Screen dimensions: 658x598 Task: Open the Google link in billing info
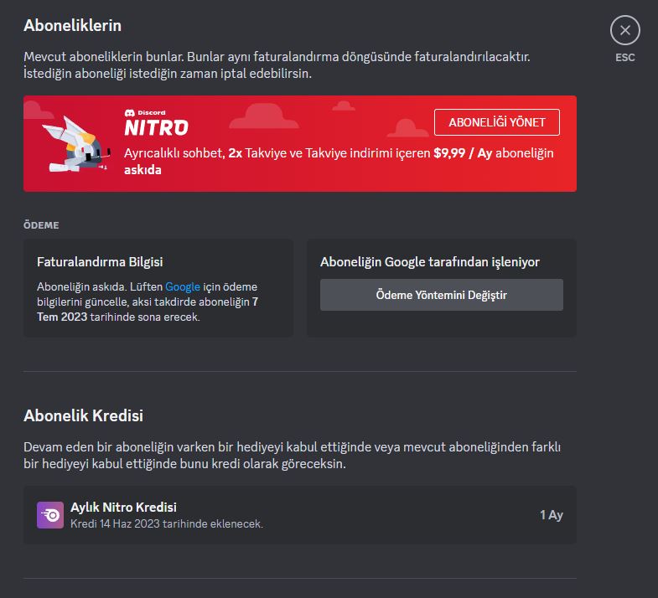click(183, 286)
